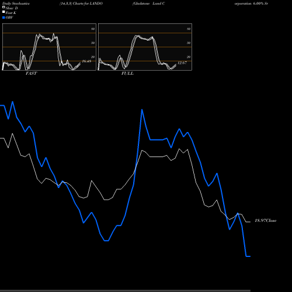Click the FAST stochastic chart thumbnail
Viewport: 292px width, 292px height.
[x=49, y=47]
